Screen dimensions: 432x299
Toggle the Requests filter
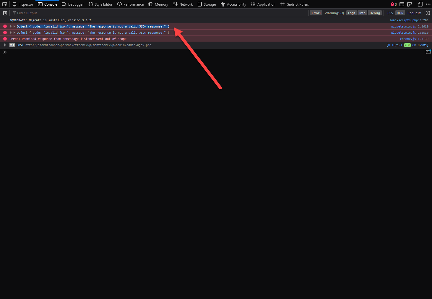[x=415, y=13]
